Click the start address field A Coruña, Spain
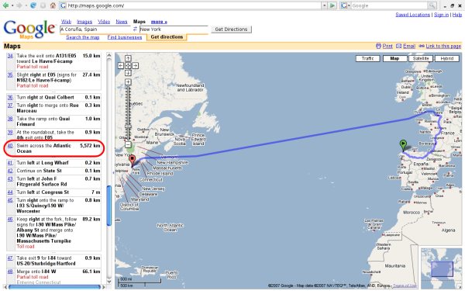The image size is (465, 291). click(x=95, y=29)
